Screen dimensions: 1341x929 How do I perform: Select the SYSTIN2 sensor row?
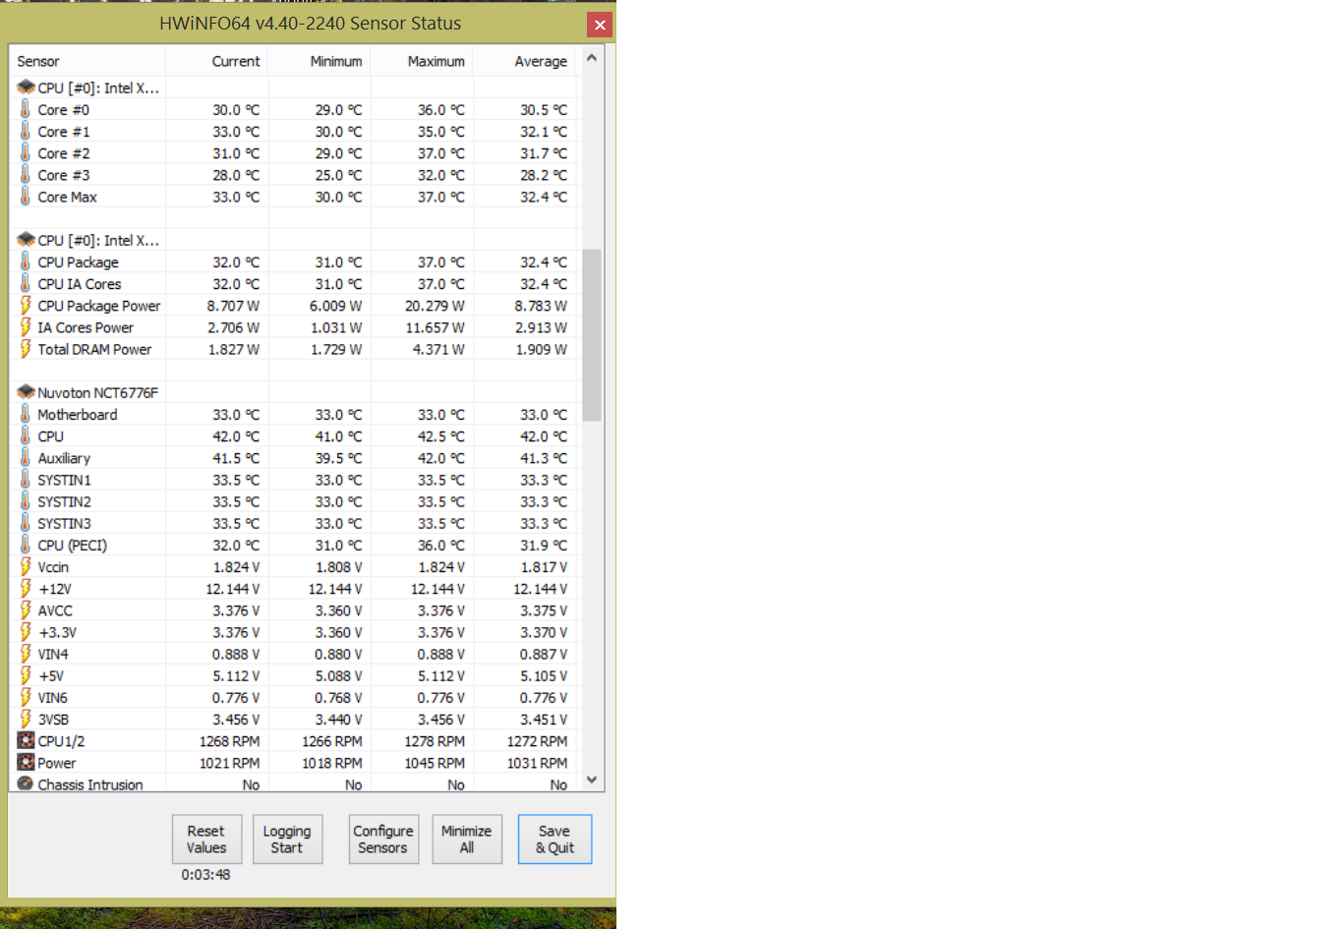[x=295, y=501]
